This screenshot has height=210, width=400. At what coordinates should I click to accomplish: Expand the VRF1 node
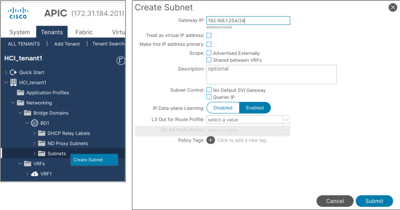click(27, 174)
